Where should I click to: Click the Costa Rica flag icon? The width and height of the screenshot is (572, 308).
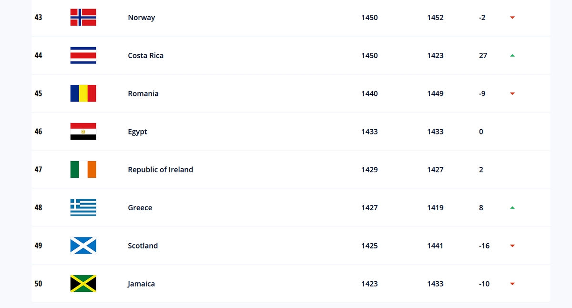pyautogui.click(x=83, y=55)
